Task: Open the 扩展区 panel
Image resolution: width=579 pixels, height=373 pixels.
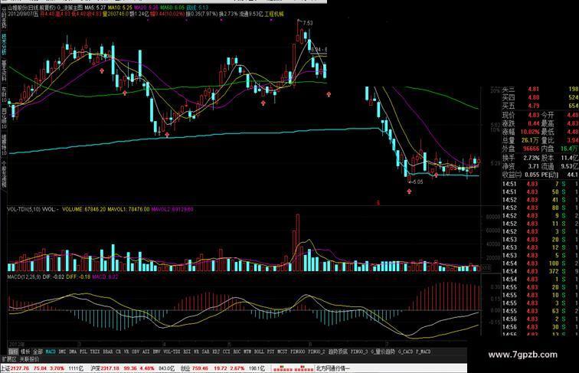Action: pos(8,359)
